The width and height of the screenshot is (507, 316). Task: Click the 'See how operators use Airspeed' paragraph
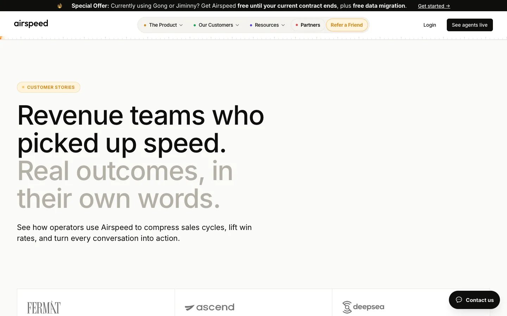tap(134, 233)
